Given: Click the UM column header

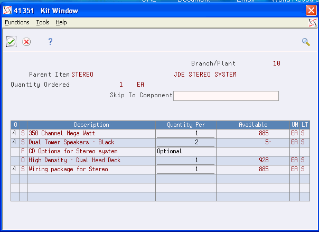Looking at the screenshot, I should point(295,125).
